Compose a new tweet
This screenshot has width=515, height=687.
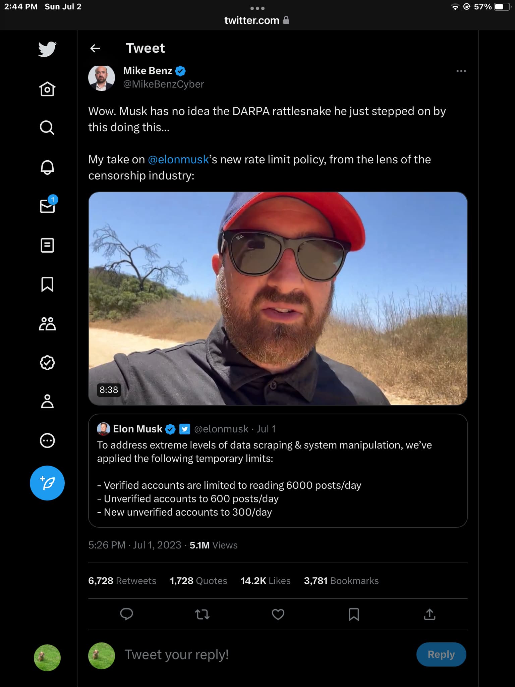(x=47, y=483)
